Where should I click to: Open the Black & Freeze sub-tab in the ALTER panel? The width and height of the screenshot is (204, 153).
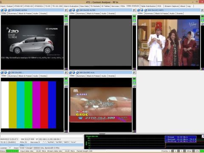coord(93,14)
